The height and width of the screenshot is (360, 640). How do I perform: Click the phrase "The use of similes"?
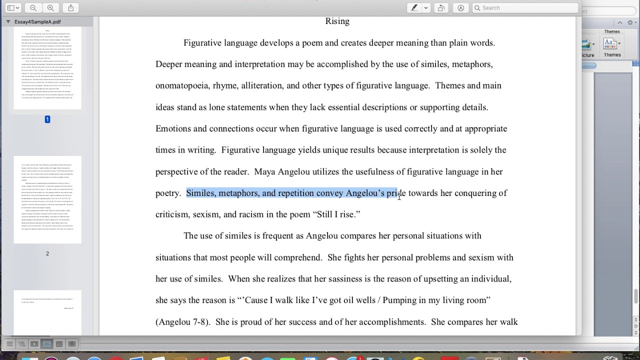tap(217, 236)
